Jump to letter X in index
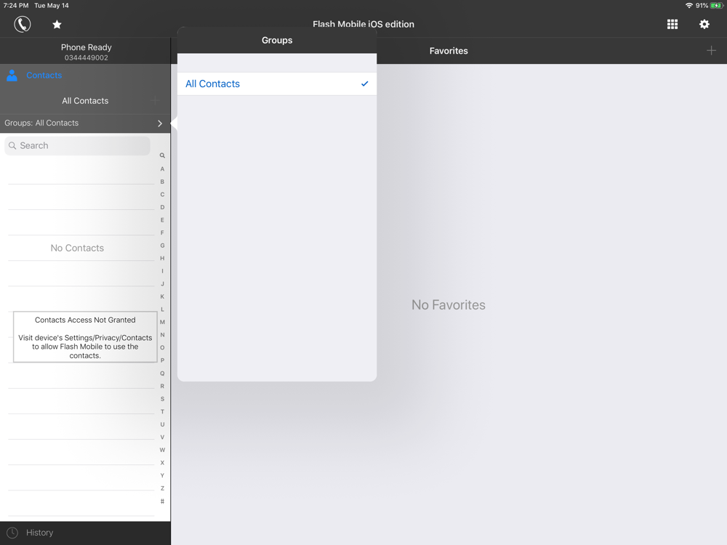Image resolution: width=727 pixels, height=545 pixels. click(x=162, y=462)
